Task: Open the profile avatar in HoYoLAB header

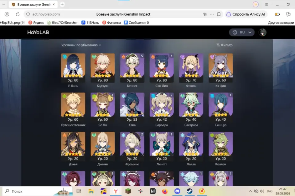Action: point(262,32)
